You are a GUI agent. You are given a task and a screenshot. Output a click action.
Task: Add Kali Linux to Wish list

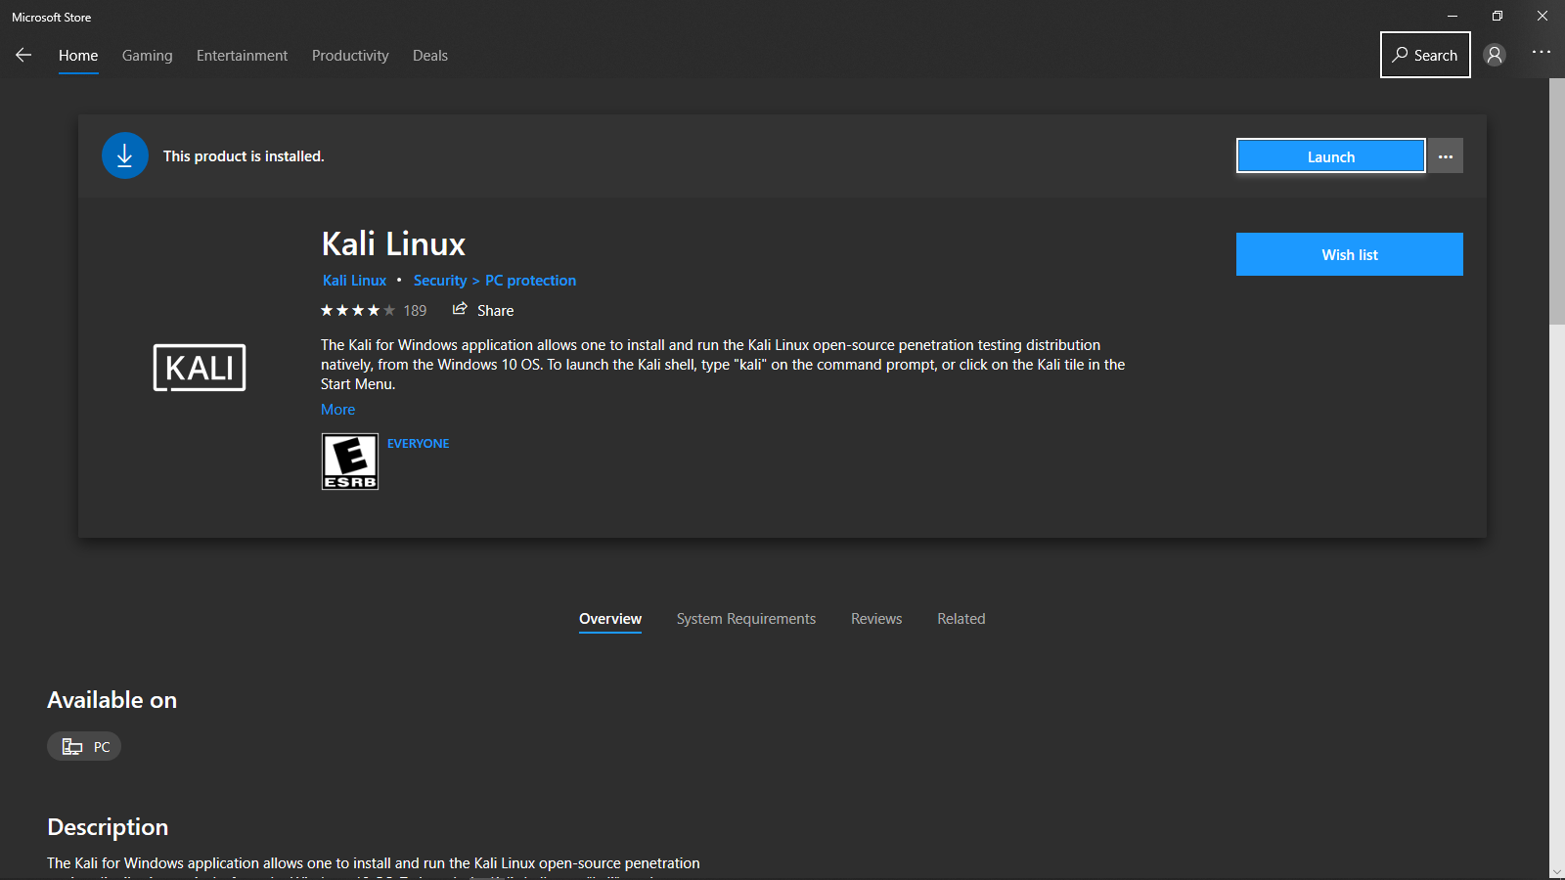tap(1350, 254)
